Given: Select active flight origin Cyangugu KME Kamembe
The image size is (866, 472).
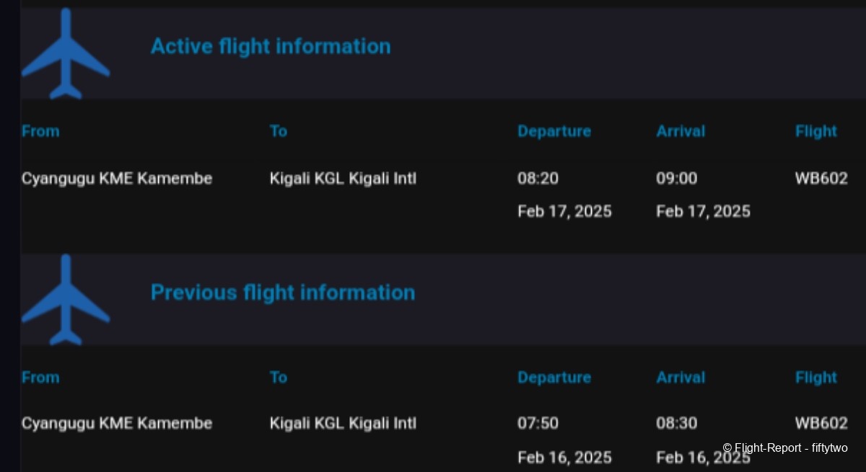Looking at the screenshot, I should pos(117,179).
